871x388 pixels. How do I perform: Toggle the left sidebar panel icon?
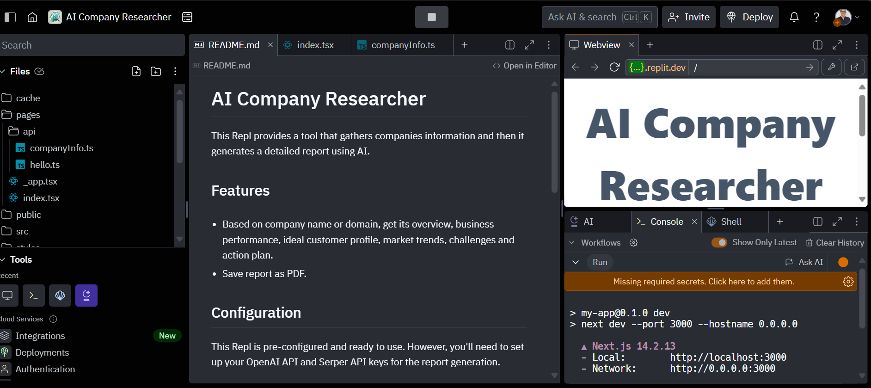coord(10,17)
